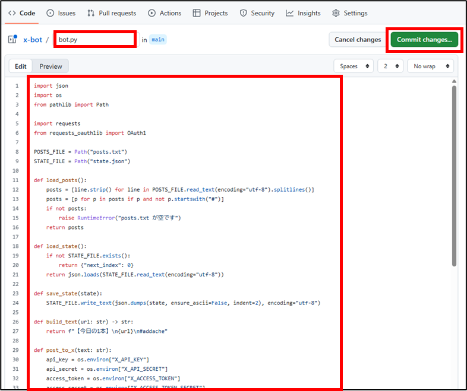Click the Issues circle icon
The image size is (467, 391).
coord(50,13)
